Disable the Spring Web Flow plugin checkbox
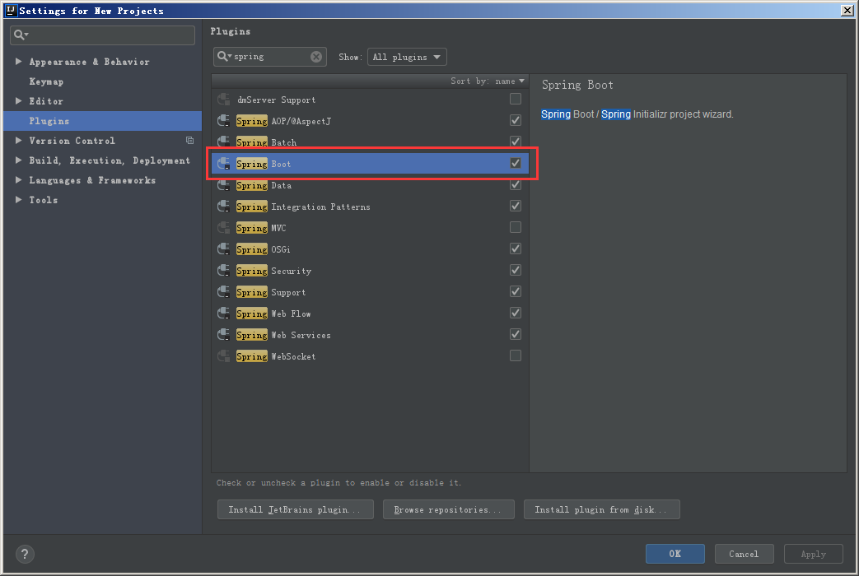Screen dimensions: 859x576 516,313
